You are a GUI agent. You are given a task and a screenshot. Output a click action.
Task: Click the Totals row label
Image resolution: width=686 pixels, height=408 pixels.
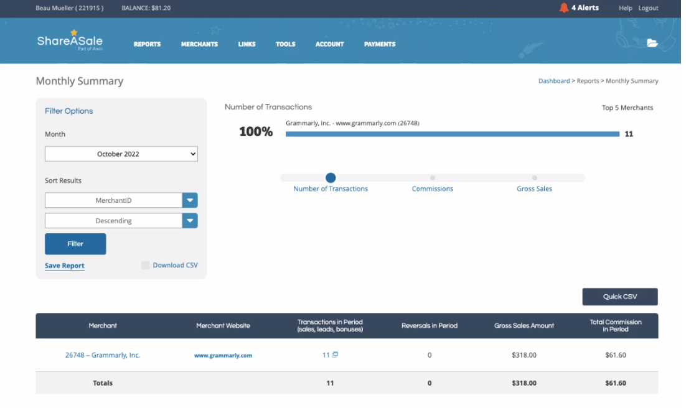click(103, 383)
